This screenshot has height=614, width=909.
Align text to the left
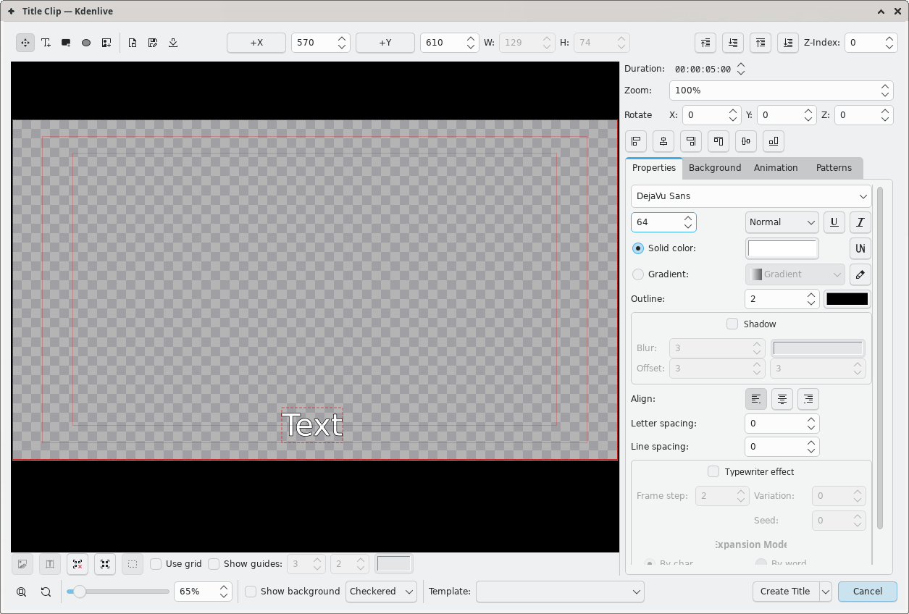pos(756,399)
